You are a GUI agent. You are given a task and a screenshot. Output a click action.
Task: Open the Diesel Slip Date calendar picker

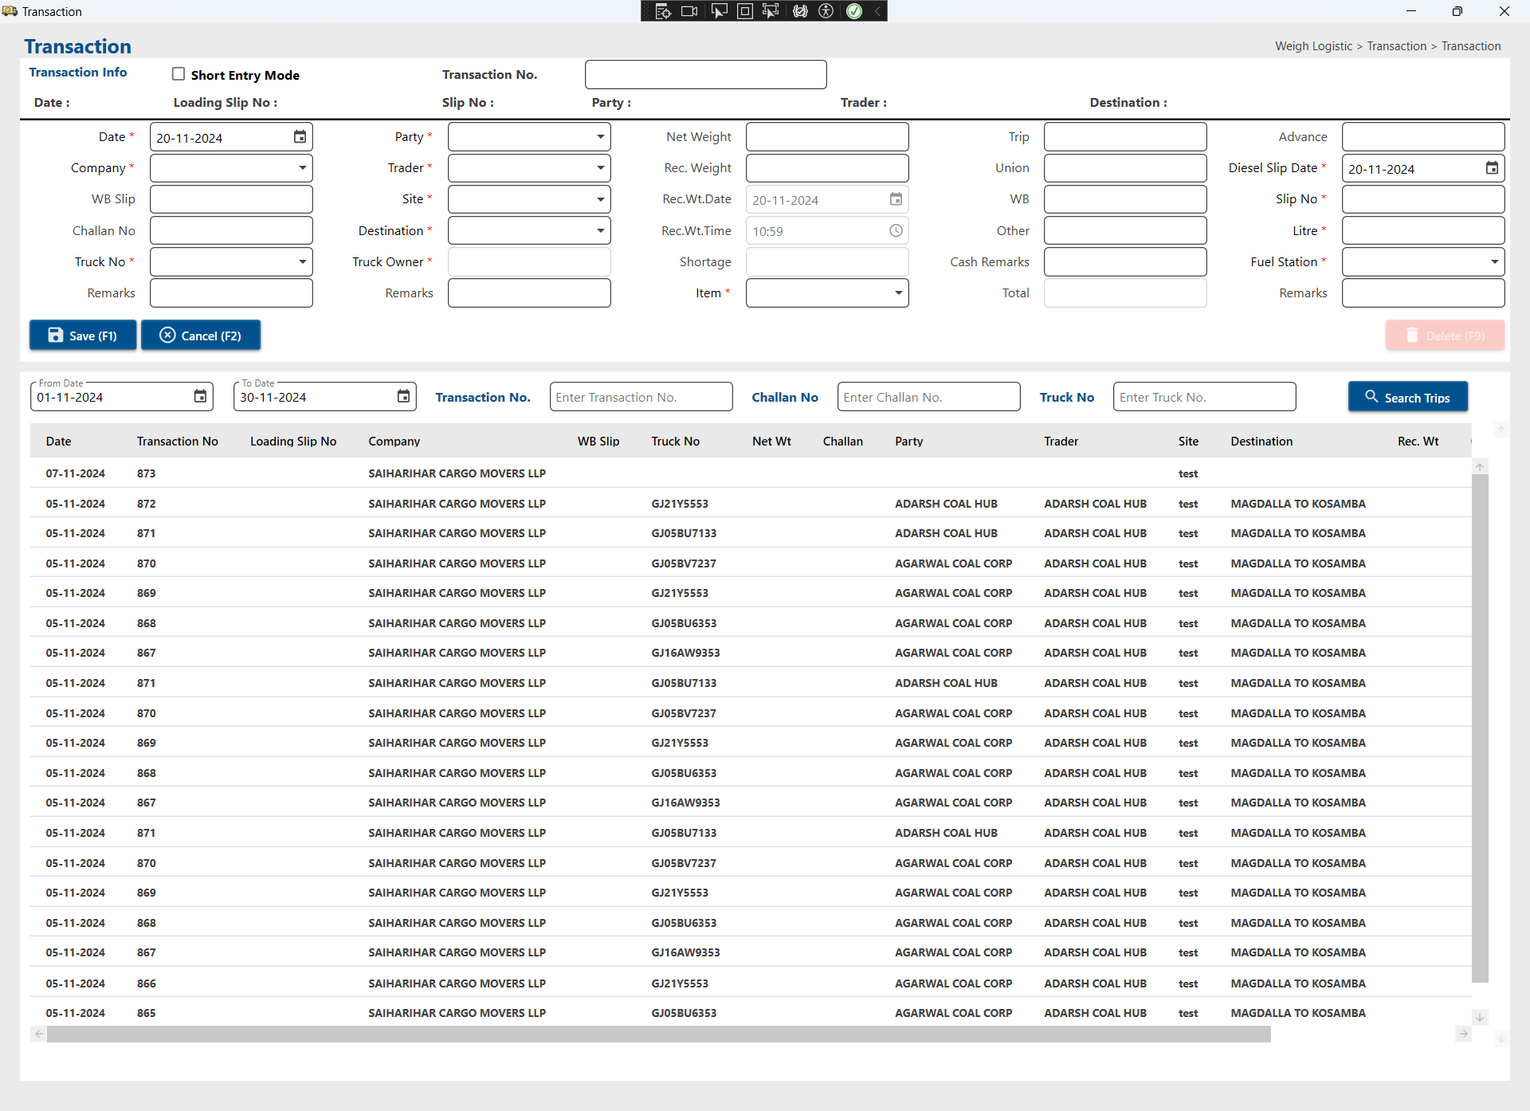[1491, 168]
